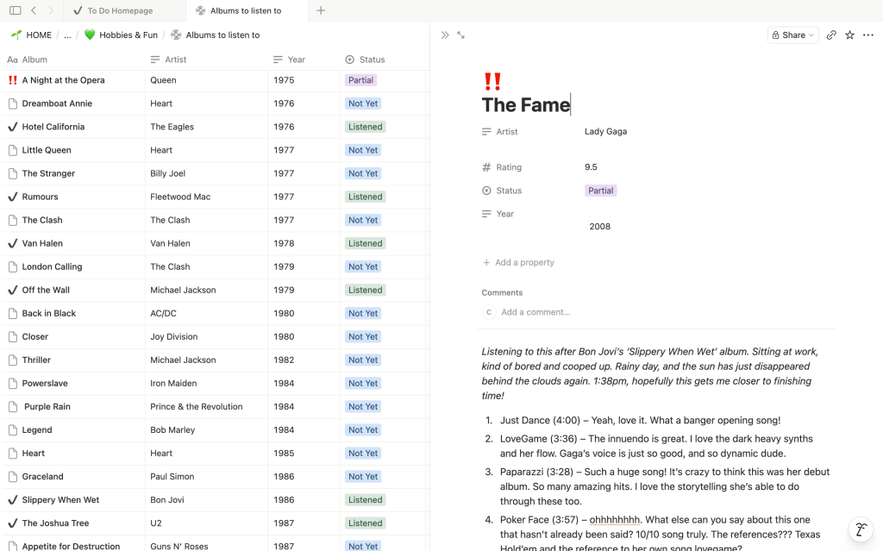Favorite the page with the star icon
883x551 pixels.
tap(849, 35)
